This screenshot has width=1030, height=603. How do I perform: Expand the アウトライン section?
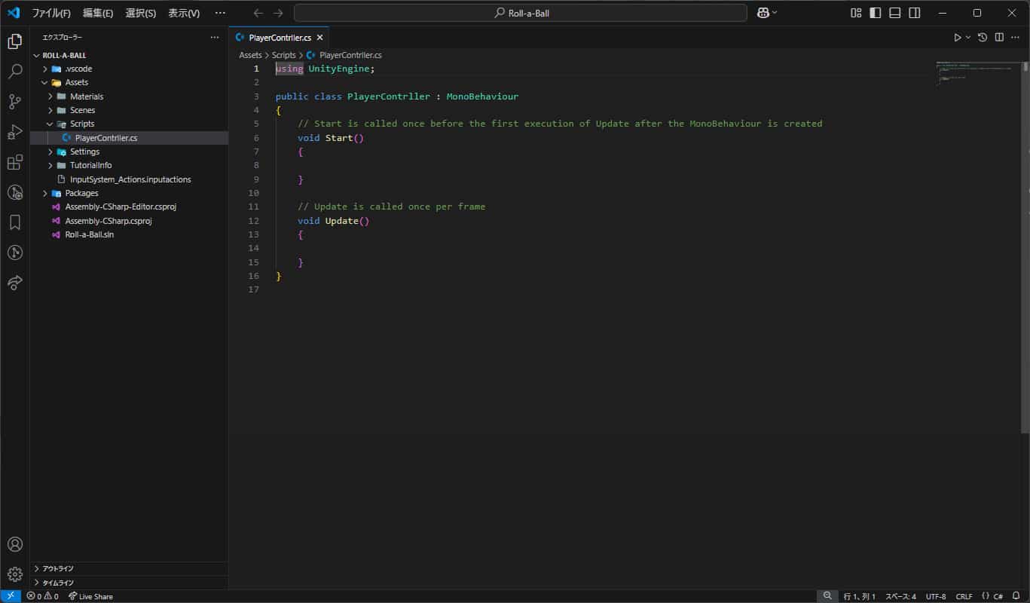click(58, 568)
